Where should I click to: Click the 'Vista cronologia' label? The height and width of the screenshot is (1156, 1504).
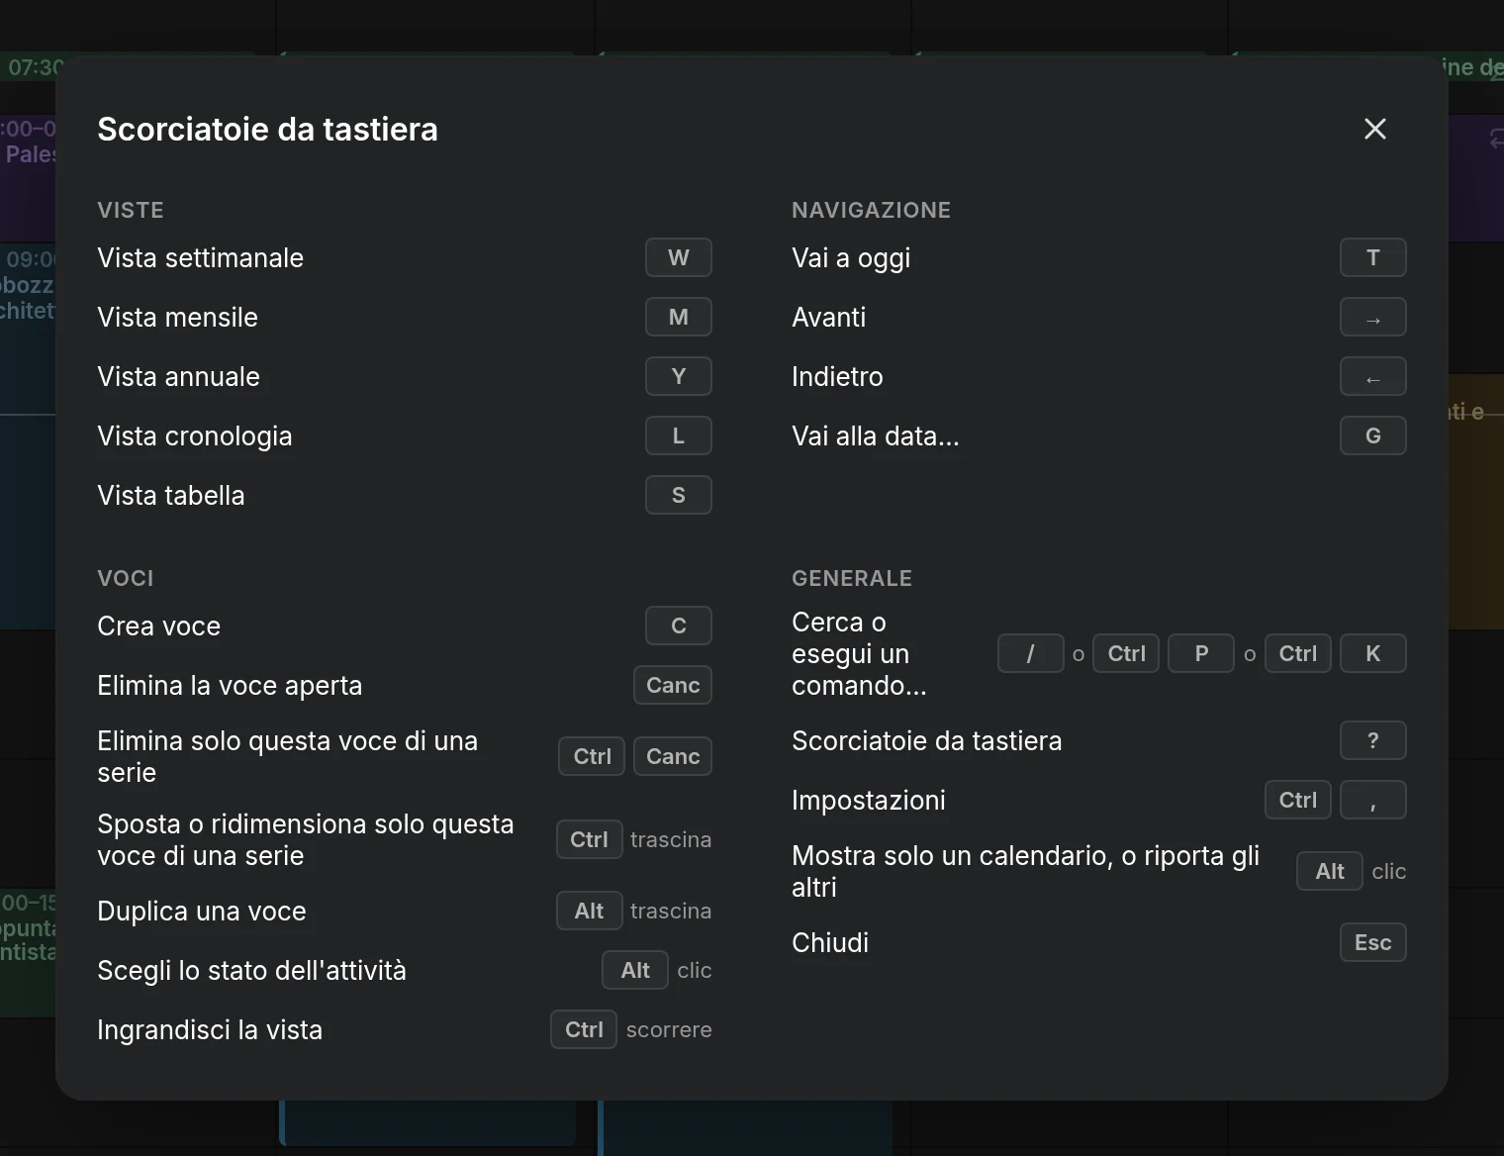(195, 435)
